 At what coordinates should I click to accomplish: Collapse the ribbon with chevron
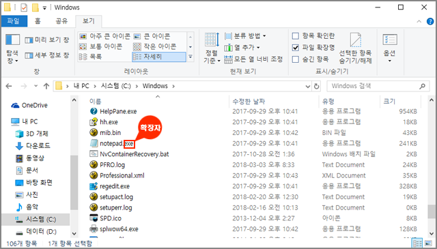coord(419,21)
